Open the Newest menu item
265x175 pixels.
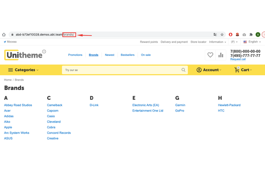(110, 55)
